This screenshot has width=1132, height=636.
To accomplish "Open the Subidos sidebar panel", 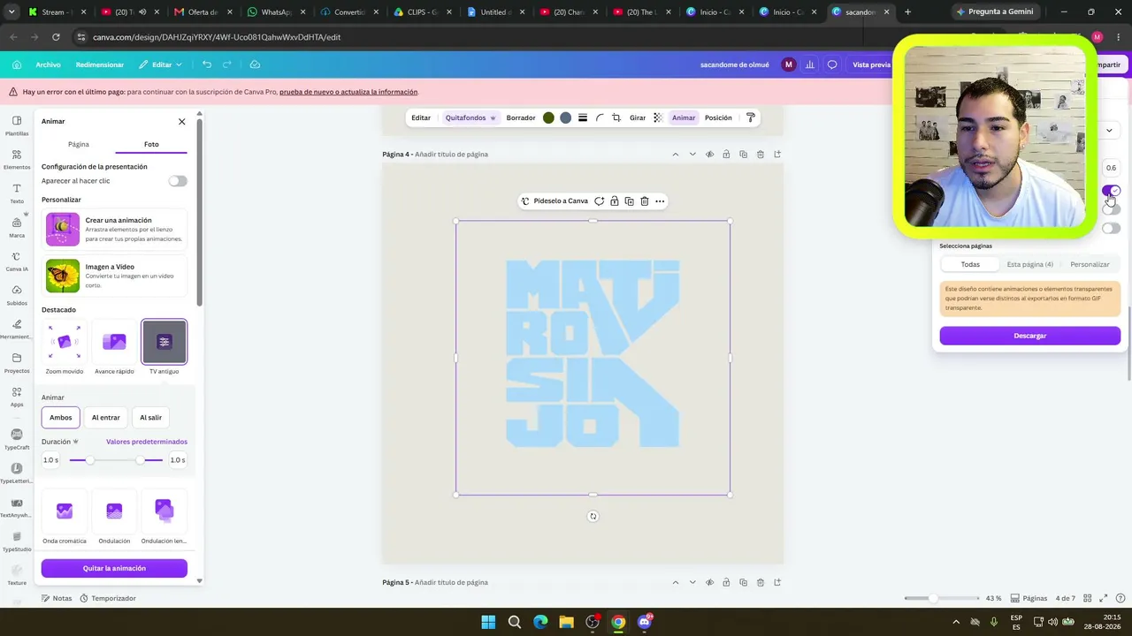I will 17,295.
